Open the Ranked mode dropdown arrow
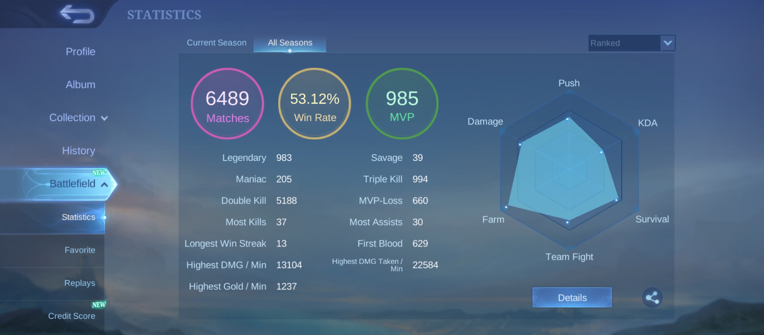The image size is (764, 335). coord(668,43)
